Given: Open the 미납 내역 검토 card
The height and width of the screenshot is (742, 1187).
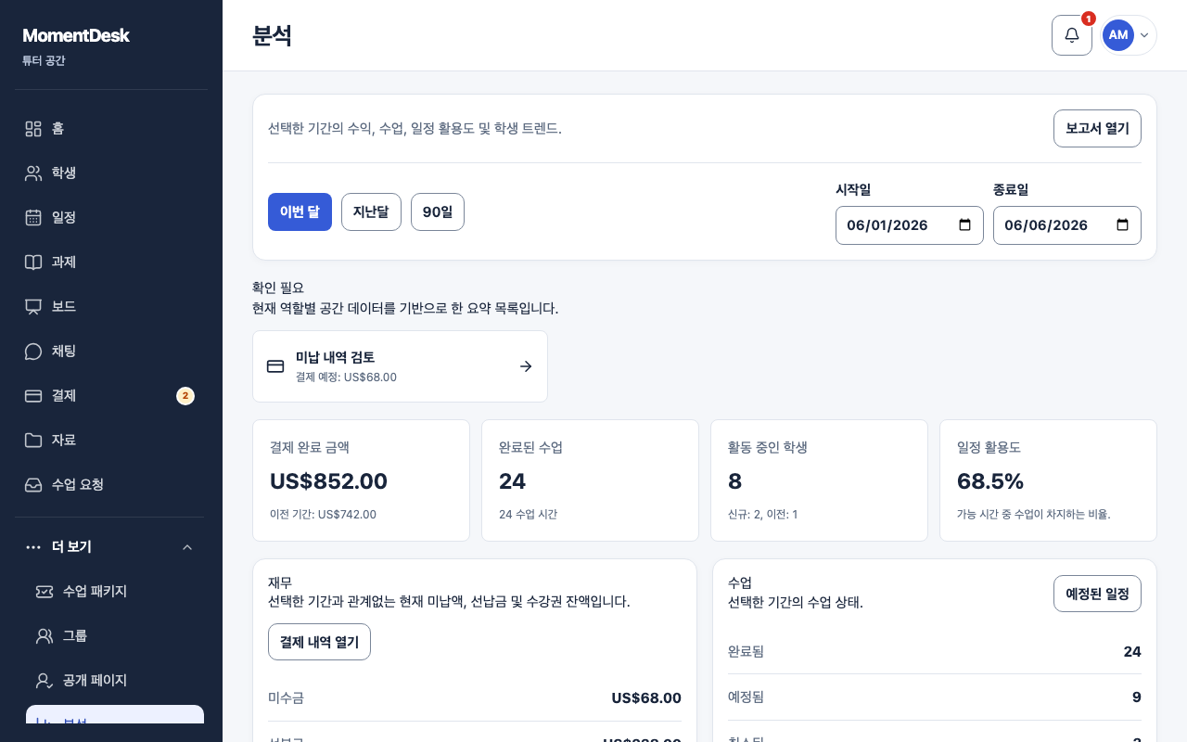Looking at the screenshot, I should [400, 366].
